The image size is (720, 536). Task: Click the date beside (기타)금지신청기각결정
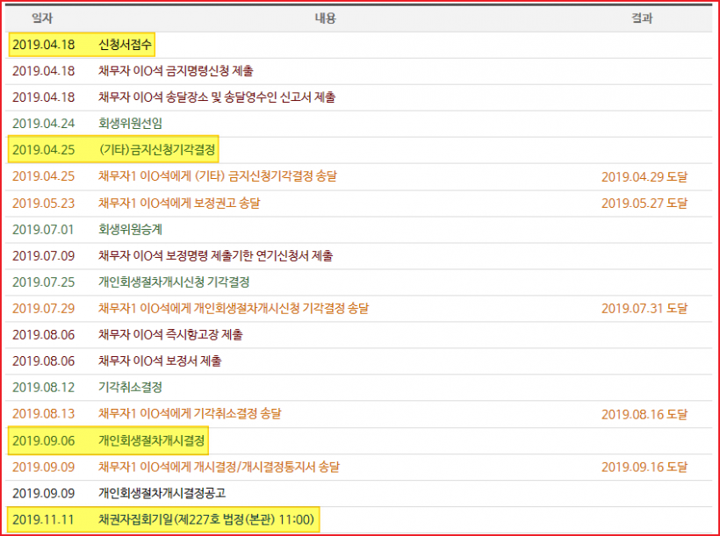43,150
